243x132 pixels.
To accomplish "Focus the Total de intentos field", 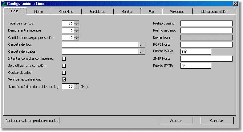I will (68, 23).
